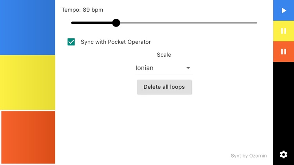This screenshot has height=165, width=294.
Task: Close settings with the gear icon
Action: 283,154
